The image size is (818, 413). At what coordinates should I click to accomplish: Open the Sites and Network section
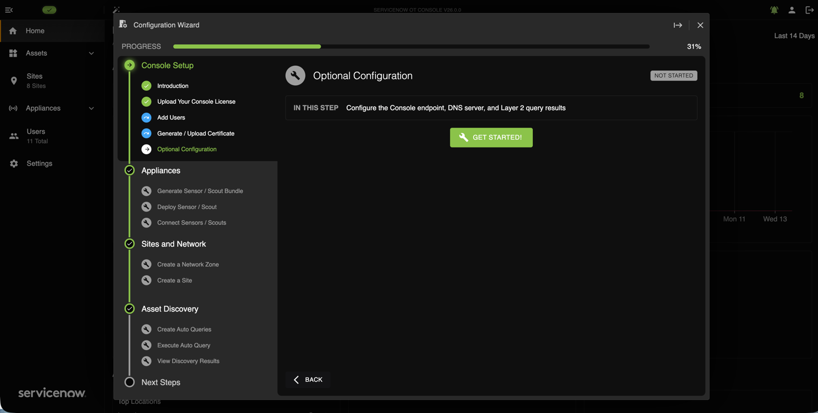173,244
